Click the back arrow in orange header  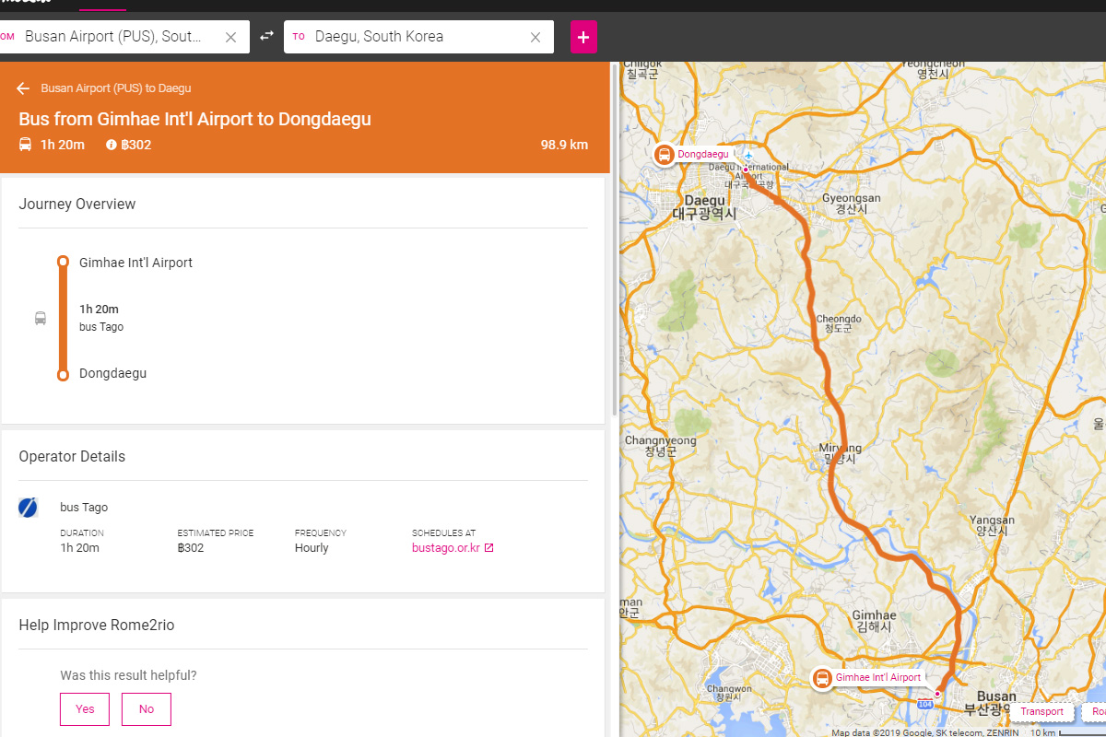click(x=23, y=88)
